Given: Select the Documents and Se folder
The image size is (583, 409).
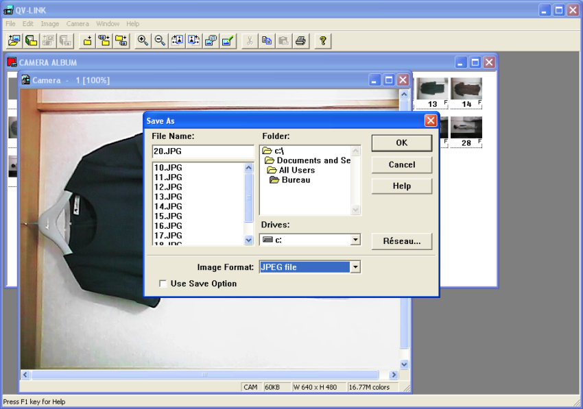Looking at the screenshot, I should 307,160.
